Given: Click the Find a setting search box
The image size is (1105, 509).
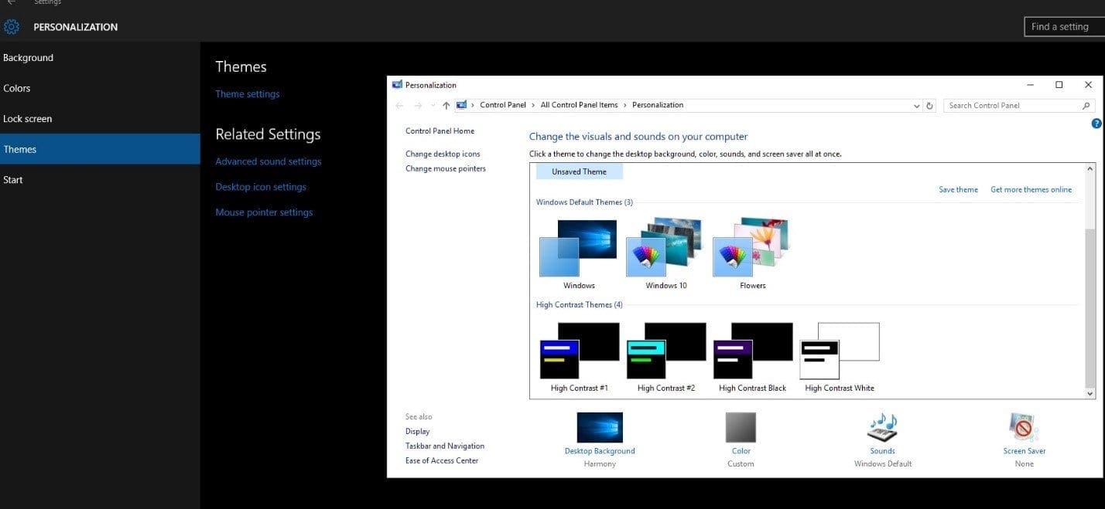Looking at the screenshot, I should point(1064,26).
